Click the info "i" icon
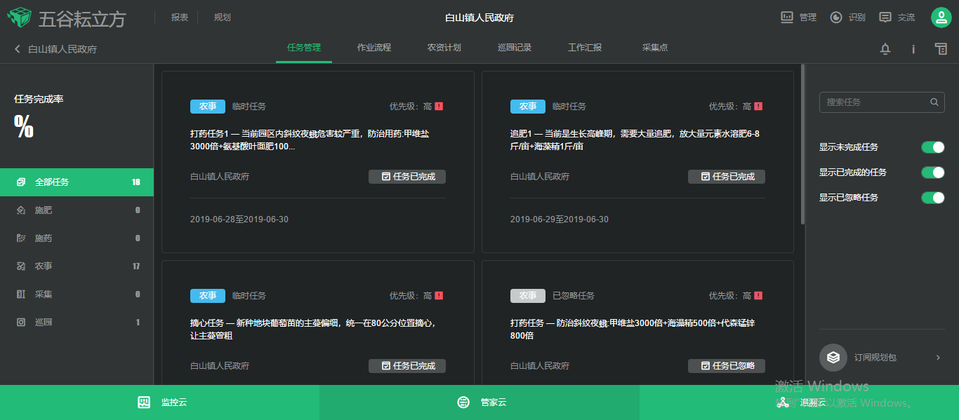 pos(913,49)
